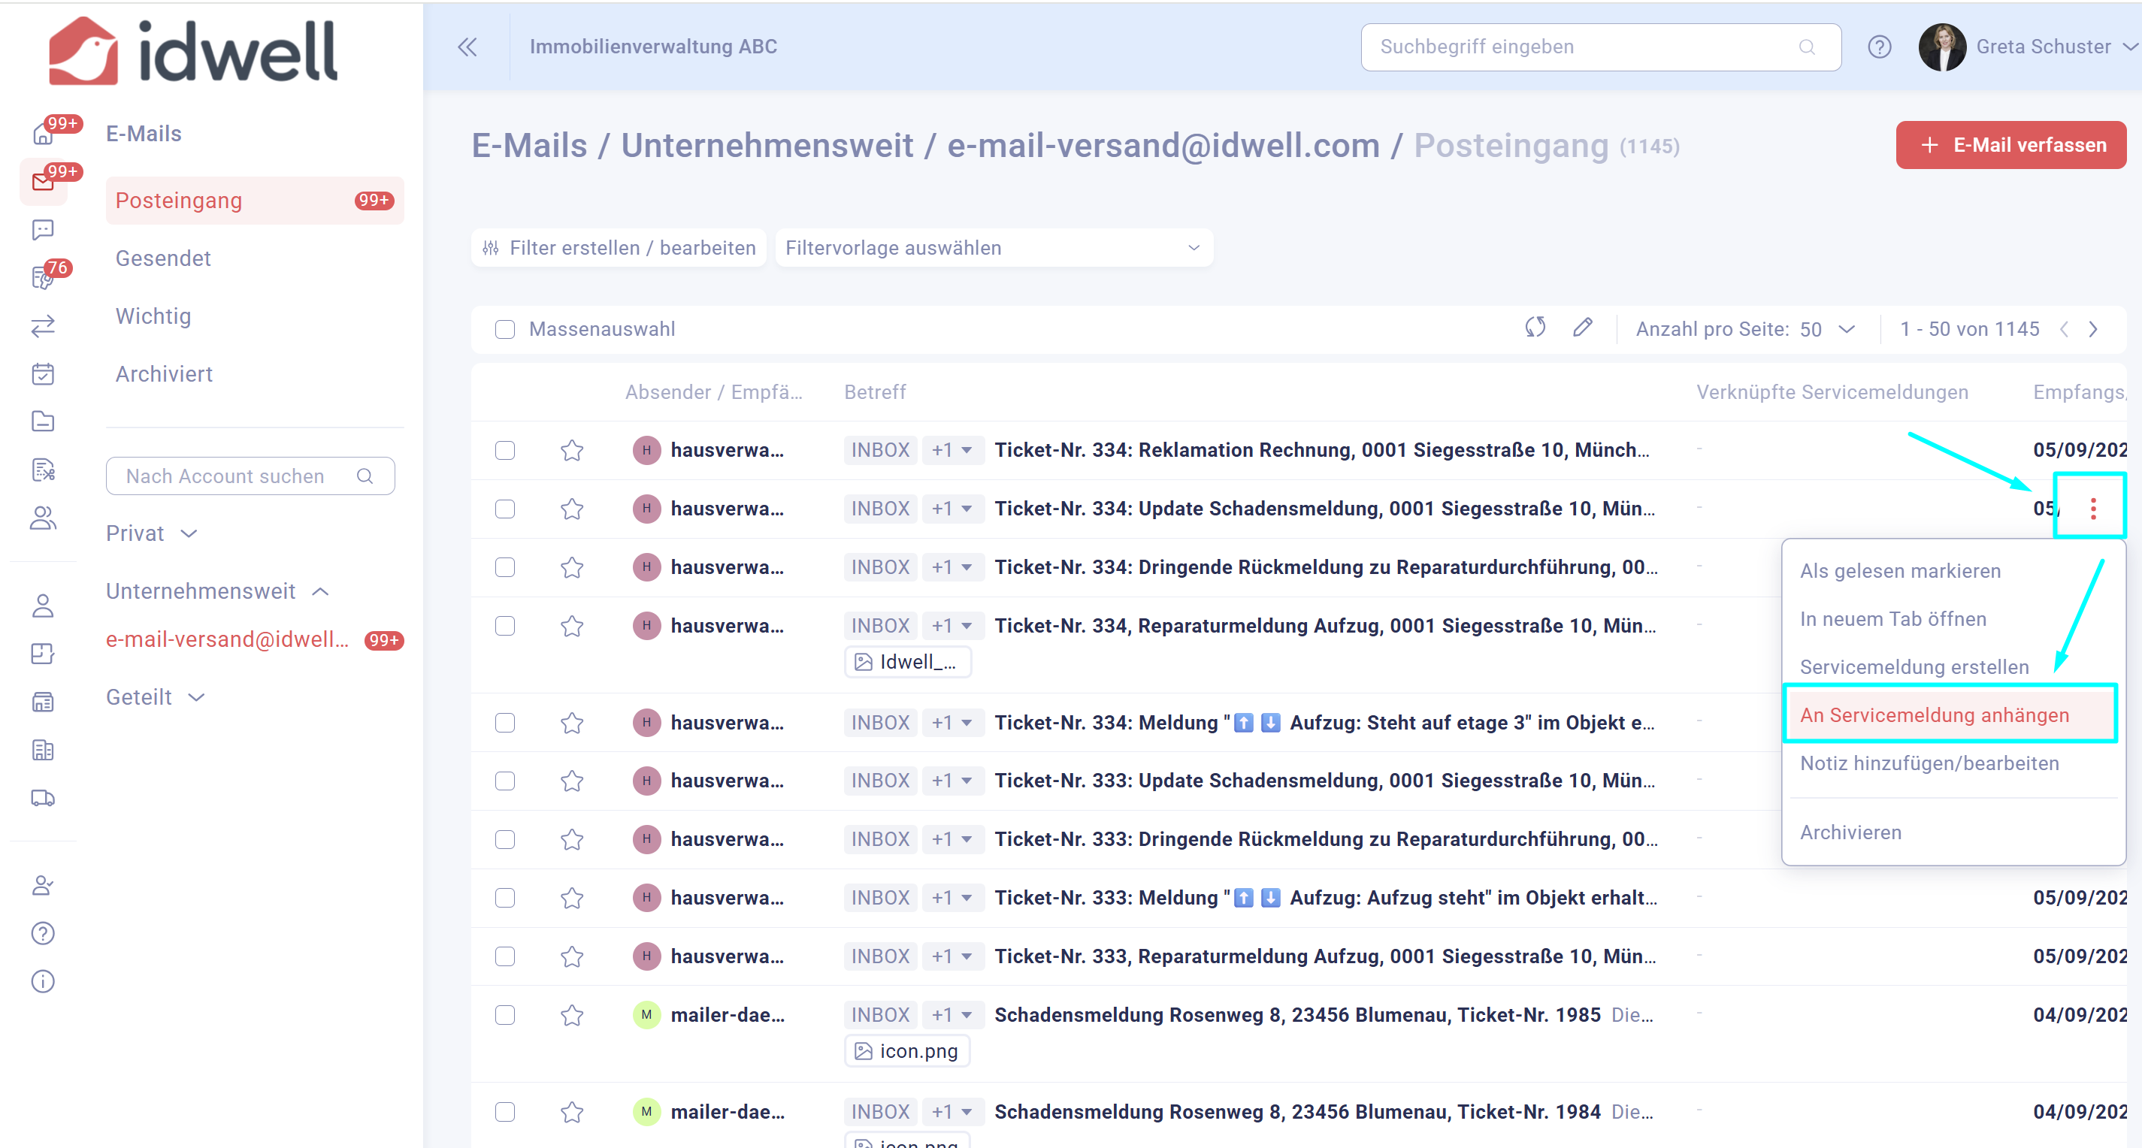Click the home dashboard icon in sidebar

tap(44, 133)
